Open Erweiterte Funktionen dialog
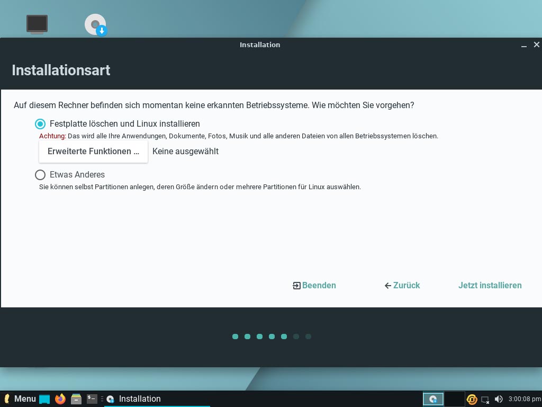This screenshot has width=542, height=407. (93, 151)
